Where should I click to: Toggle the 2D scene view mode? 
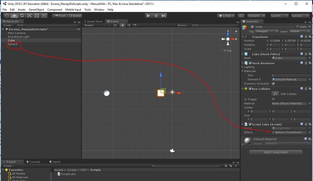115,25
